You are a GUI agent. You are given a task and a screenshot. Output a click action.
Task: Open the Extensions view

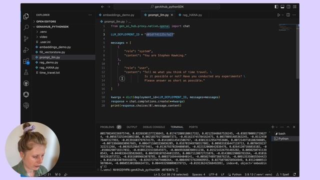(x=26, y=61)
